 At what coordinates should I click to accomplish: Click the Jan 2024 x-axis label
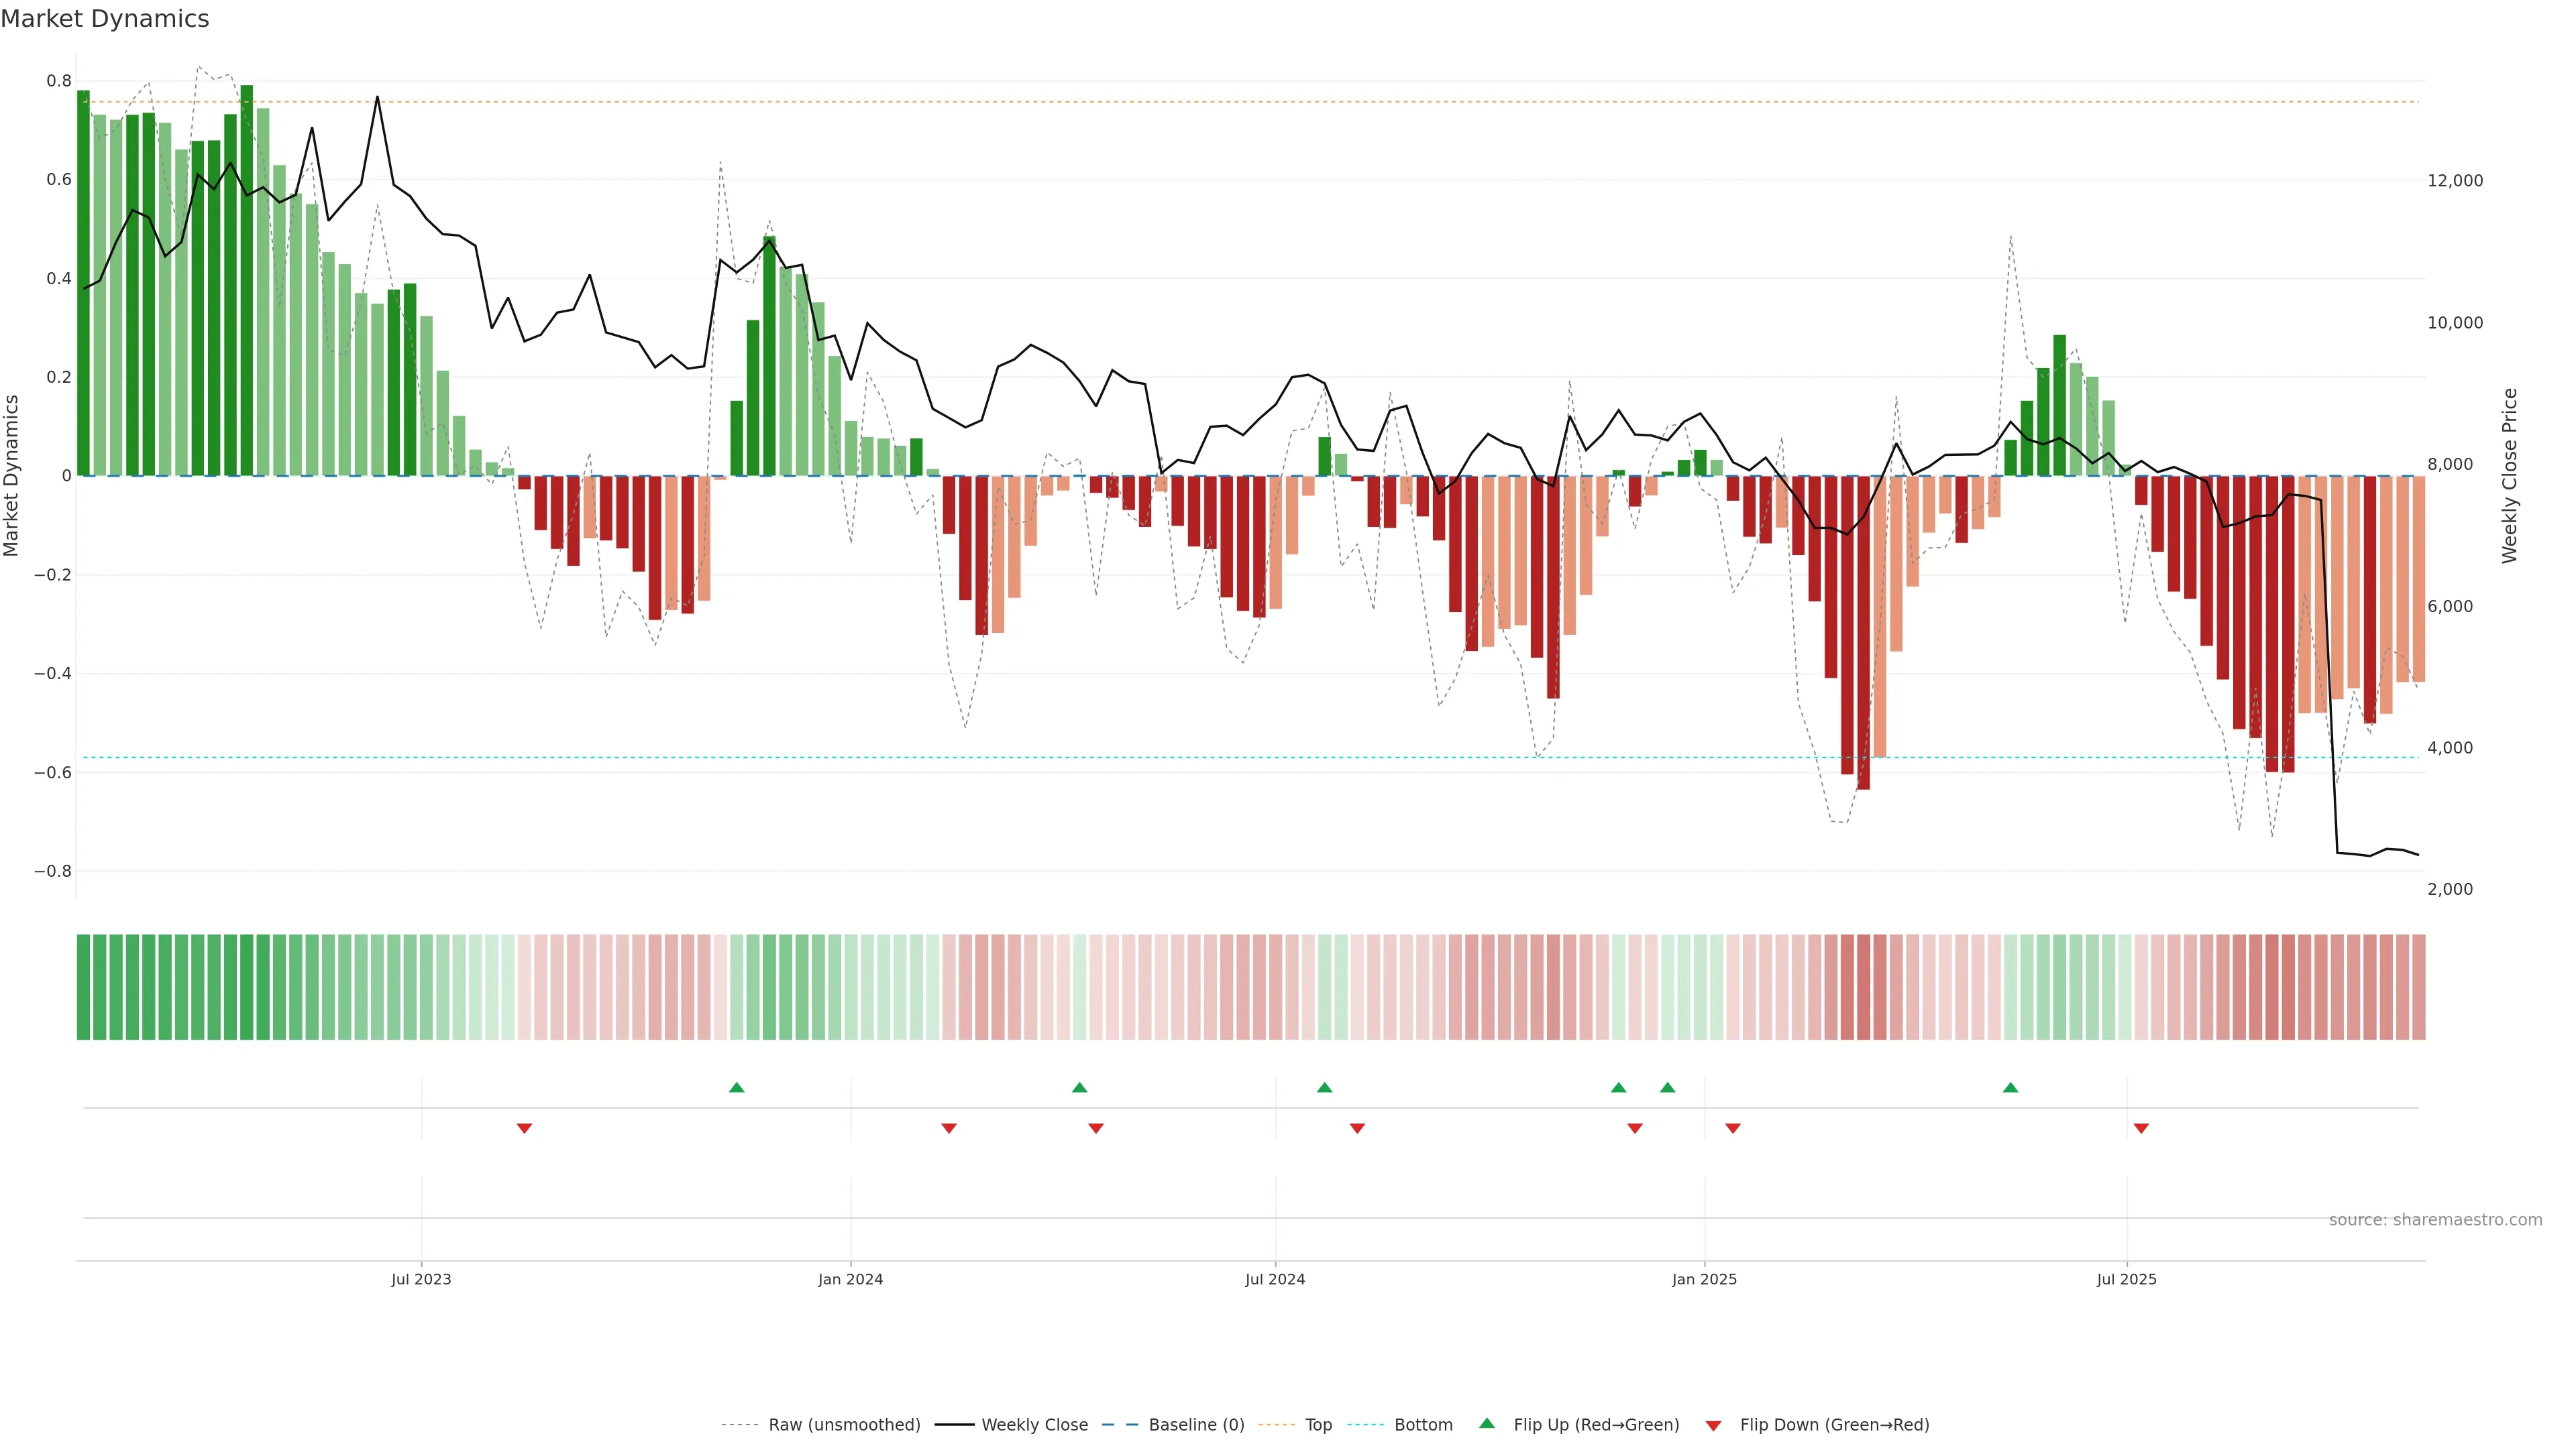coord(850,1279)
